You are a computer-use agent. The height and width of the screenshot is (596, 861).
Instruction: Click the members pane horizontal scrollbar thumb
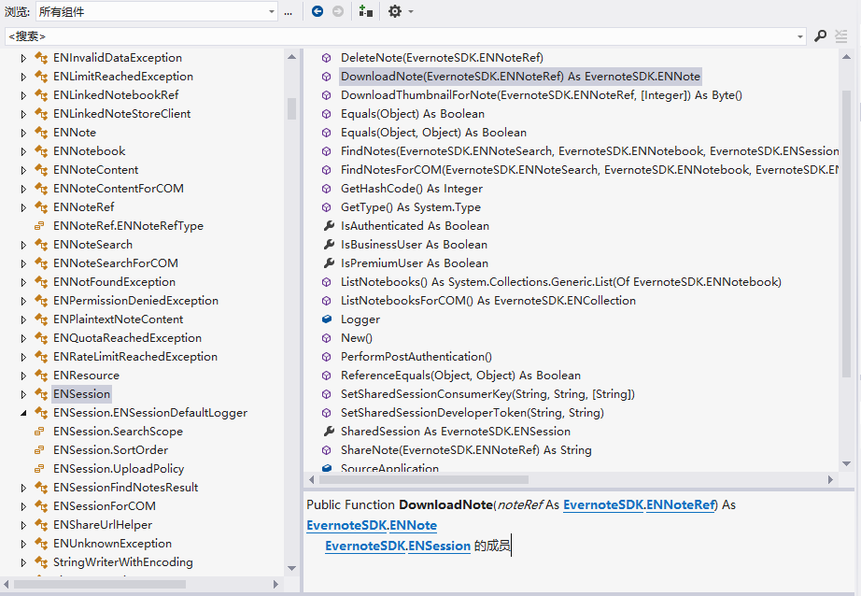[424, 479]
